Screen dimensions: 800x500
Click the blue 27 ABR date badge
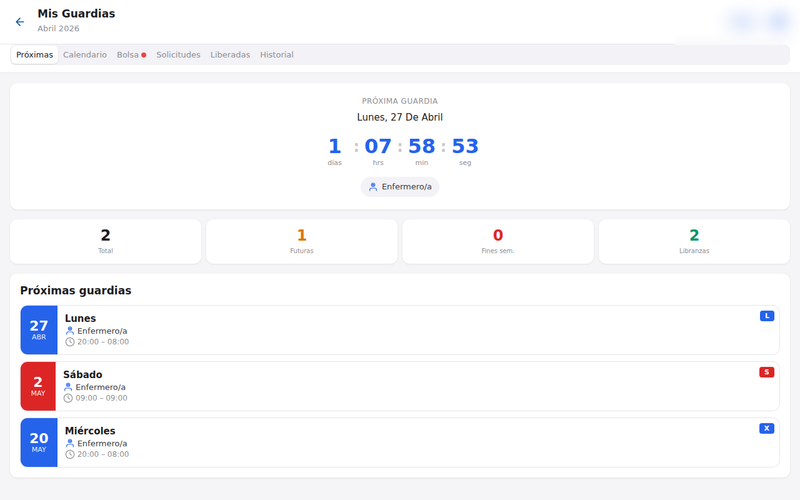[39, 330]
